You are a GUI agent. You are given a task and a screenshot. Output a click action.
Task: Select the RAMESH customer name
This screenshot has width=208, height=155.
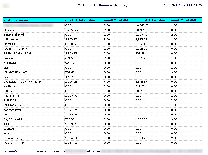coord(10,44)
